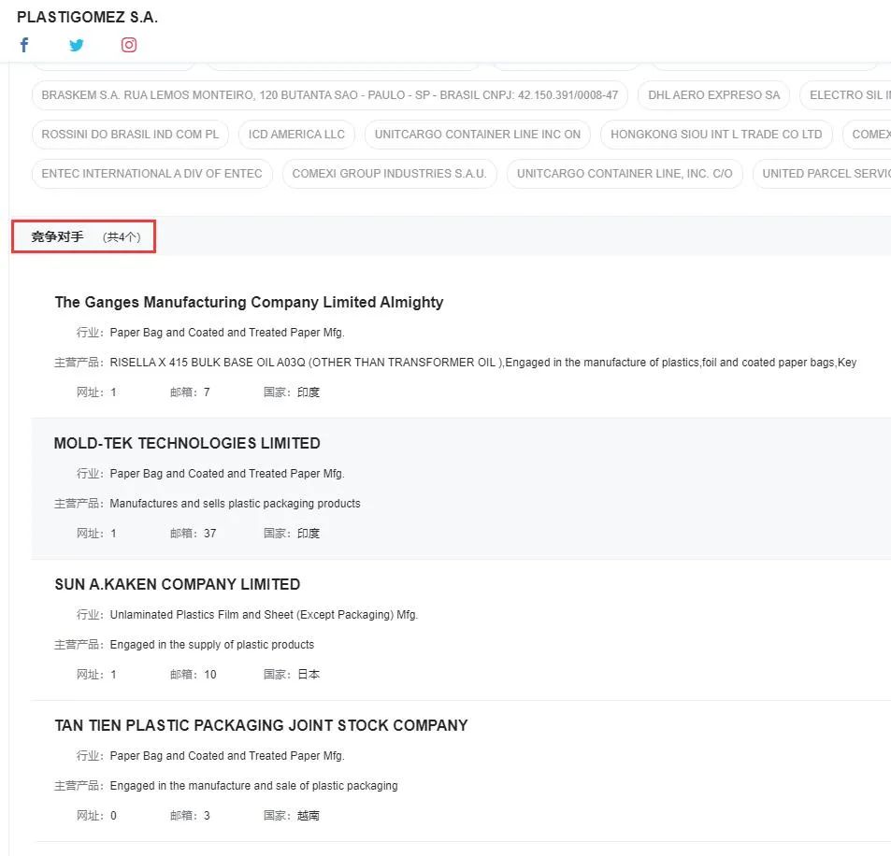Select the COMEXI GROUP INDUSTRIES S.A.U. tag
Image resolution: width=891 pixels, height=856 pixels.
tap(389, 173)
